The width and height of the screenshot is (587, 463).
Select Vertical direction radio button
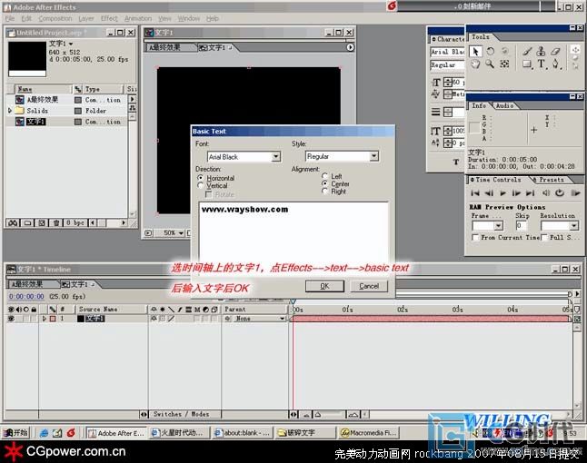tap(201, 185)
